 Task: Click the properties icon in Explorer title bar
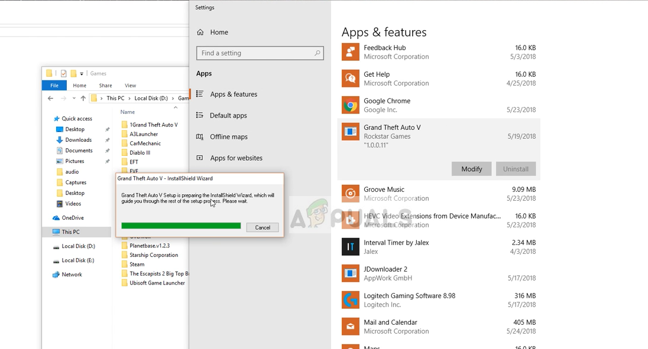coord(64,73)
